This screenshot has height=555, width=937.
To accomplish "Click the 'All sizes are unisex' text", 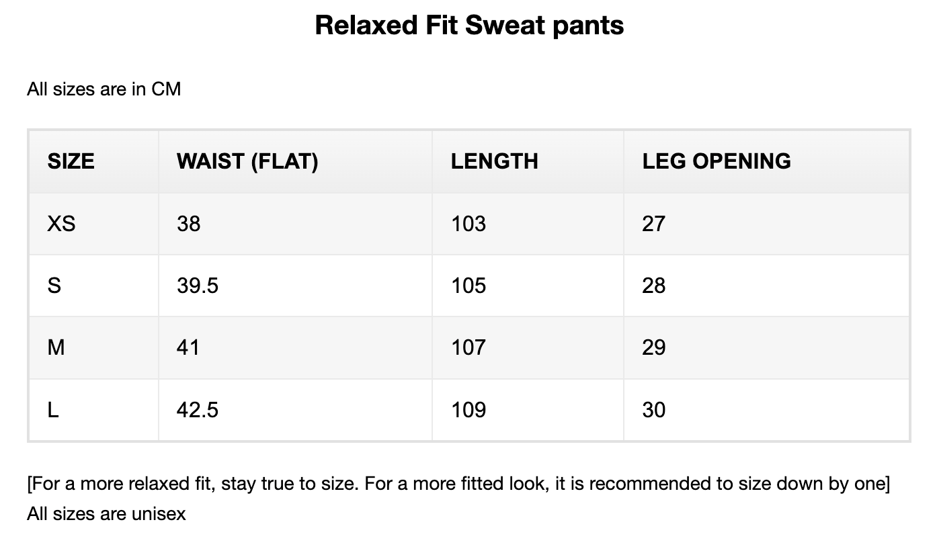I will tap(106, 514).
